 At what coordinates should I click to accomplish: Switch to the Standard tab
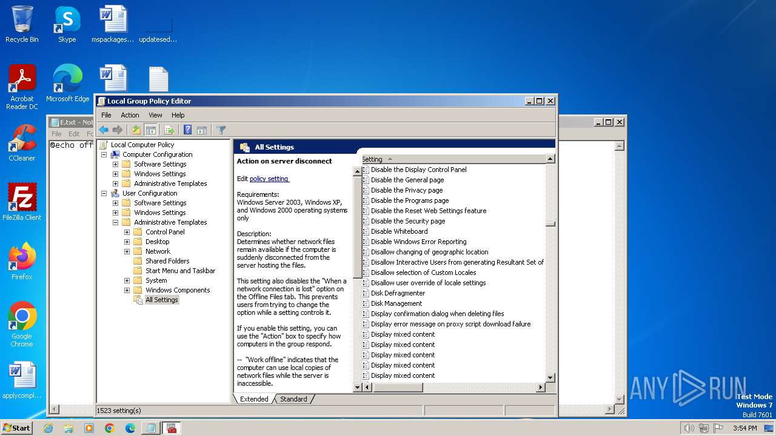coord(293,399)
